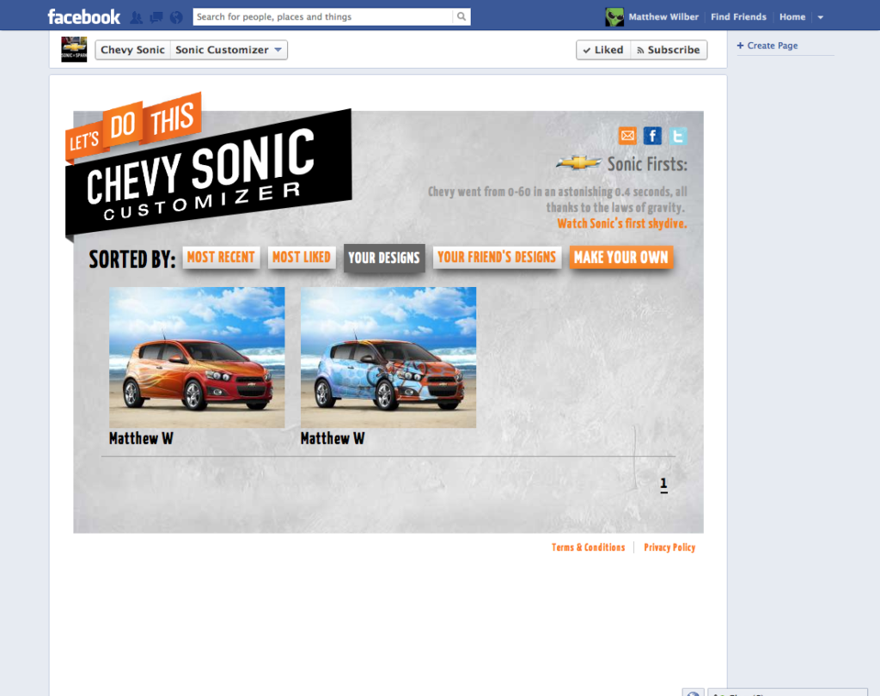Image resolution: width=880 pixels, height=696 pixels.
Task: Open the messages icon in header
Action: tap(156, 17)
